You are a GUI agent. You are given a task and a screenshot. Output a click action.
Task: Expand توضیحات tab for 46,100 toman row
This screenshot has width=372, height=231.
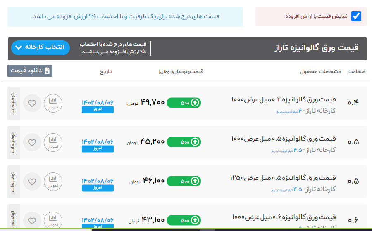(13, 181)
